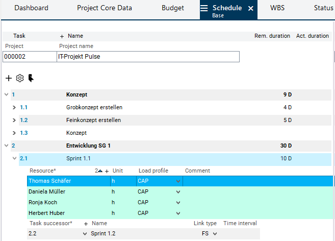Open task link 1.3

click(x=23, y=133)
